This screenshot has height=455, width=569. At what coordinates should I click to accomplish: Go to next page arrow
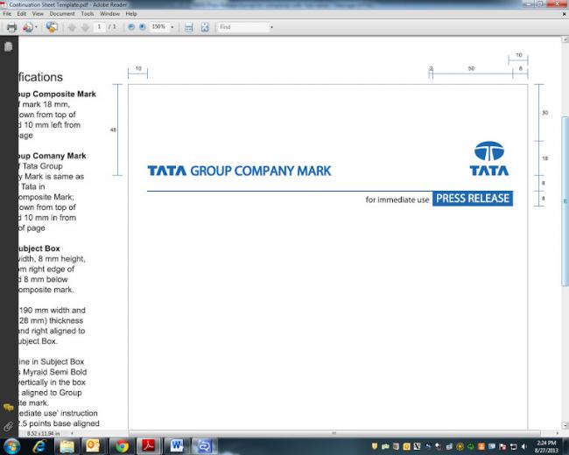85,27
